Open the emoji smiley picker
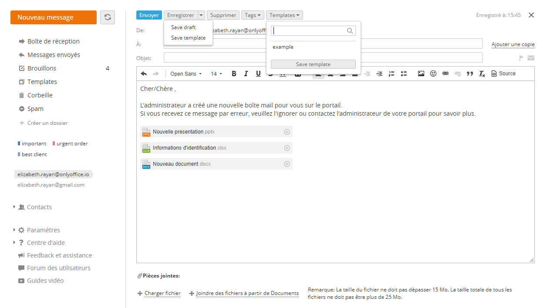Viewport: 540px width, 308px height. [433, 74]
